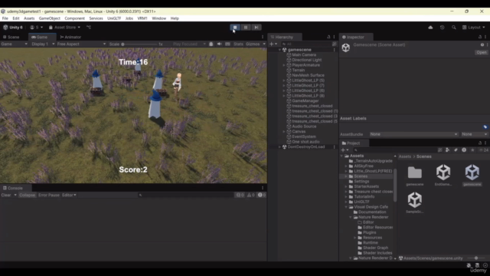This screenshot has width=490, height=276.
Task: Click the Hierarchy search field
Action: pyautogui.click(x=306, y=44)
